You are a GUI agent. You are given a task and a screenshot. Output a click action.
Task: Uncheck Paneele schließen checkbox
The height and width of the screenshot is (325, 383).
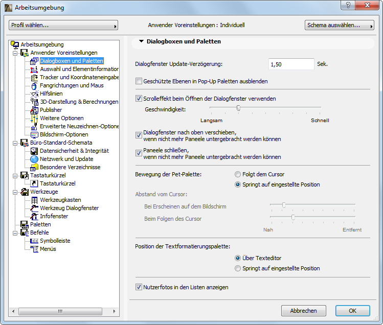139,153
